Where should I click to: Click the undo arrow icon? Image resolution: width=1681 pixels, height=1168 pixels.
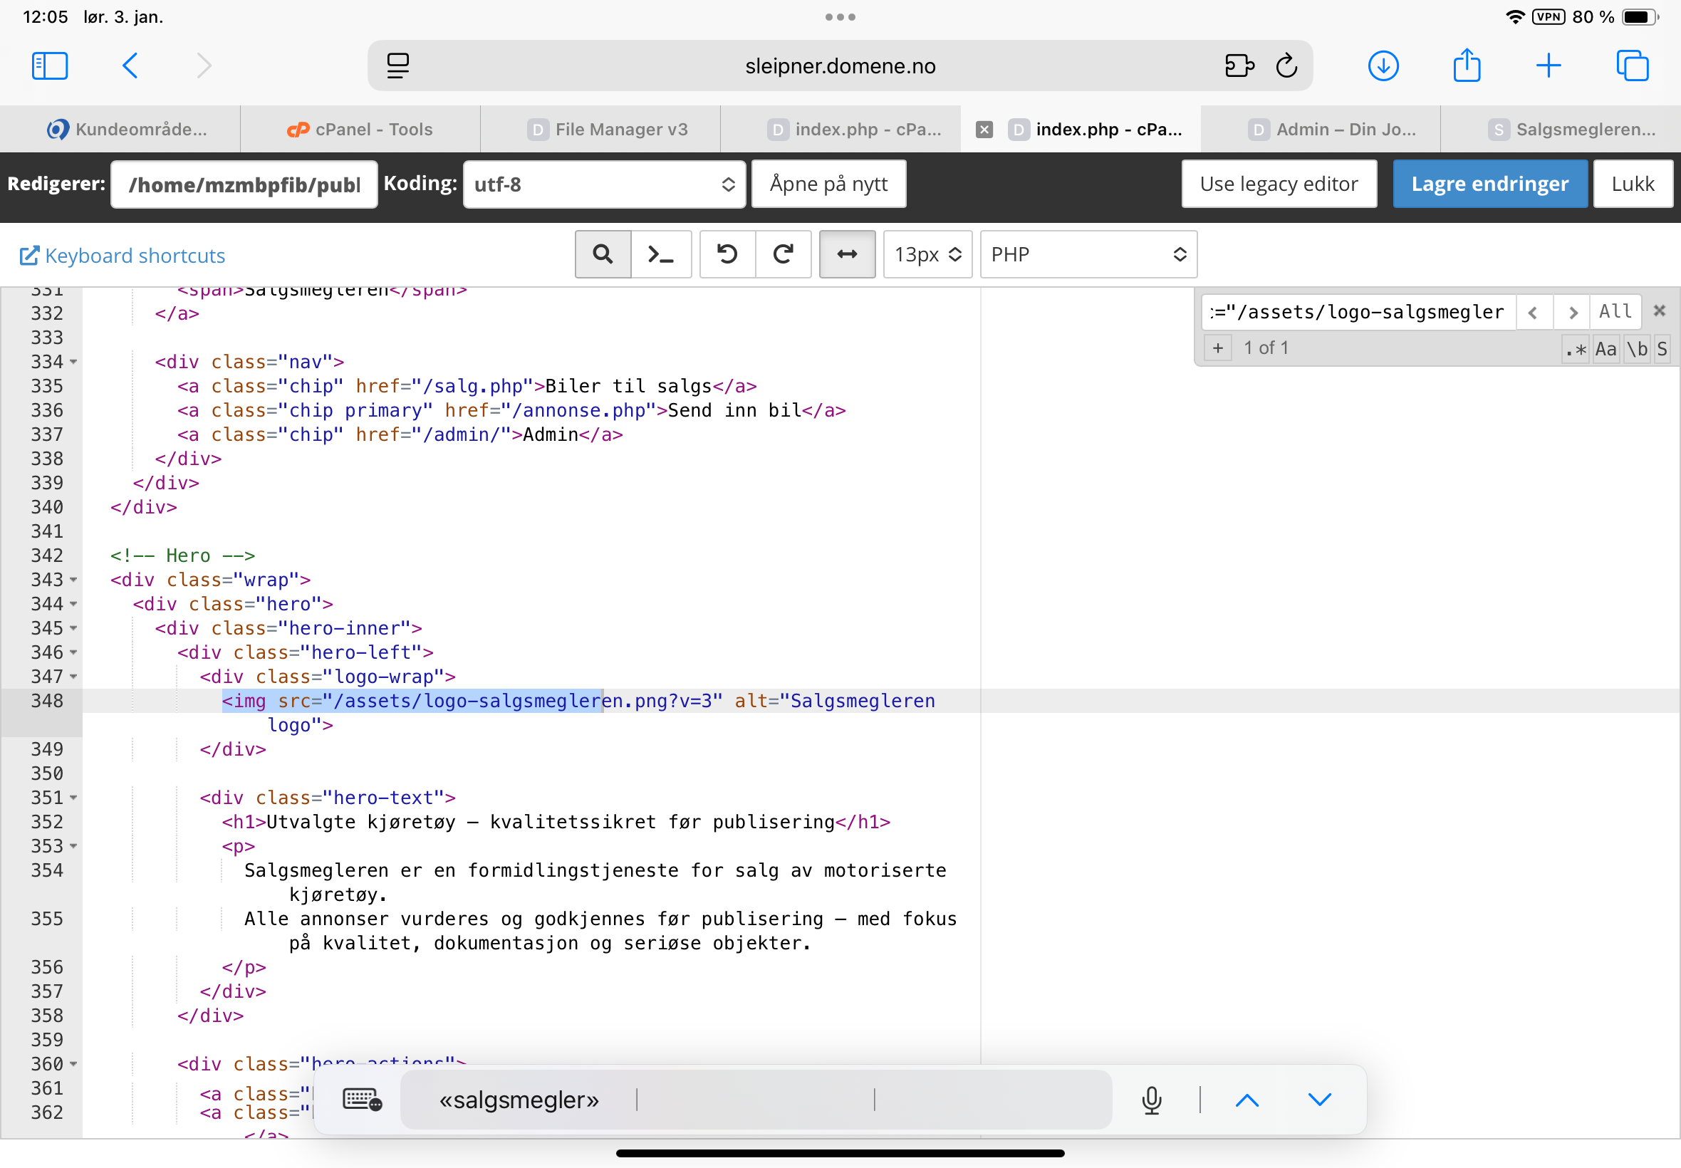point(727,254)
